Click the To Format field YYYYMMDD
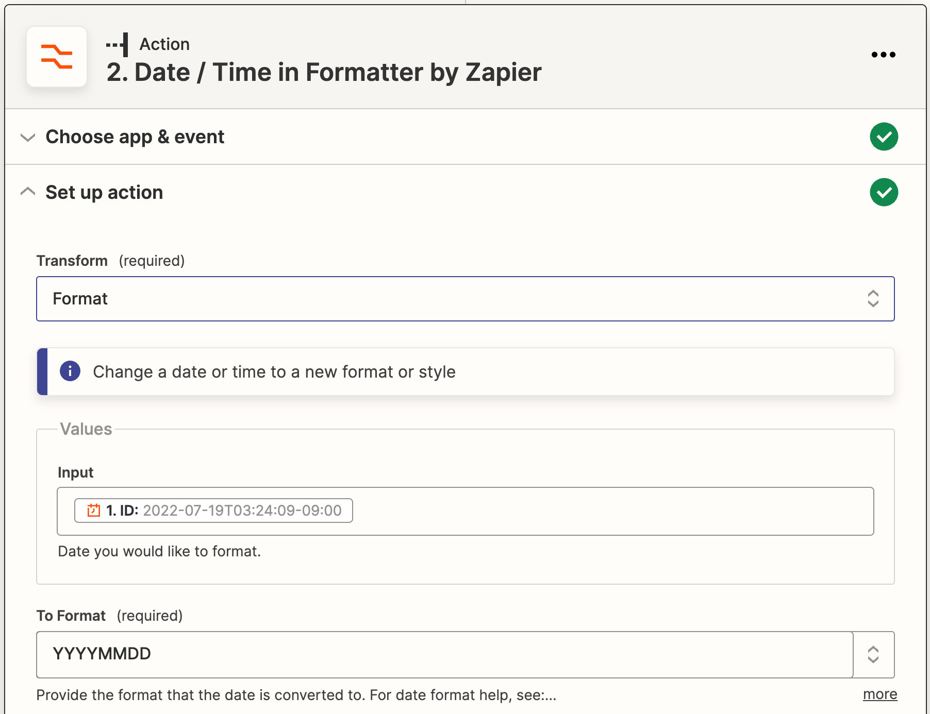Screen dimensions: 930x714 [444, 654]
